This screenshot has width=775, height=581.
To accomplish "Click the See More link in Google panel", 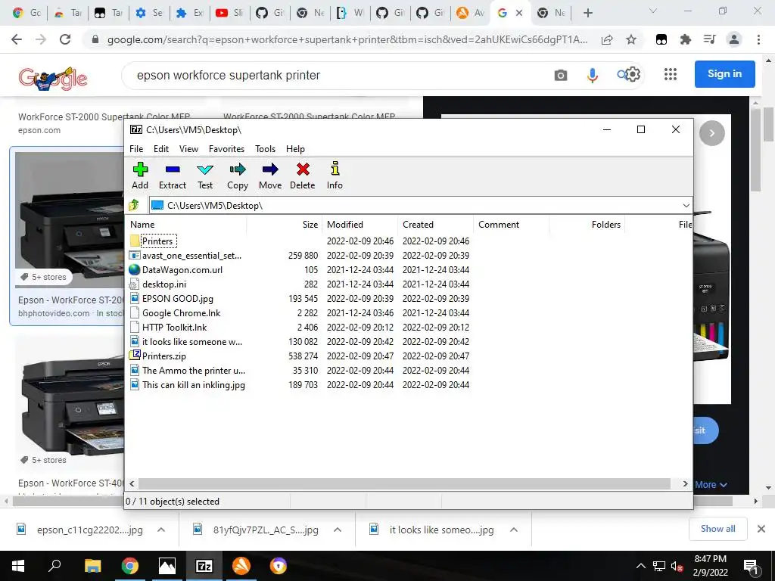I will click(711, 485).
